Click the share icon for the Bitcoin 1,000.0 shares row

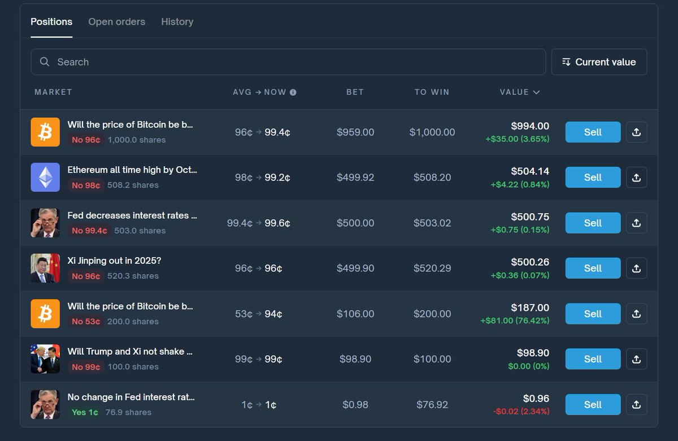pos(637,132)
